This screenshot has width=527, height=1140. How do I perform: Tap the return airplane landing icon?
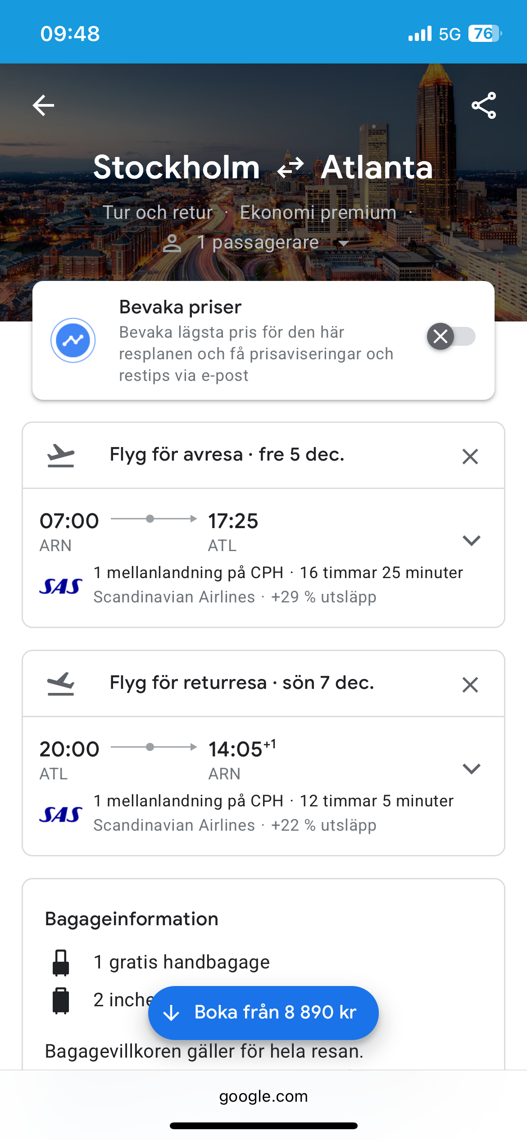click(61, 683)
